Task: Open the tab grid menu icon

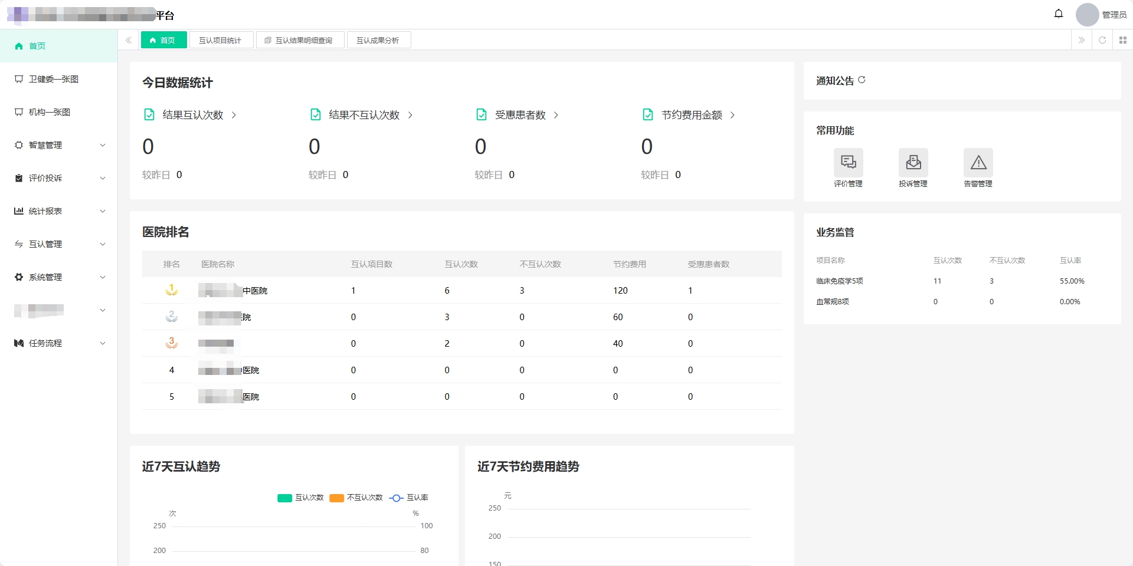Action: tap(1122, 40)
